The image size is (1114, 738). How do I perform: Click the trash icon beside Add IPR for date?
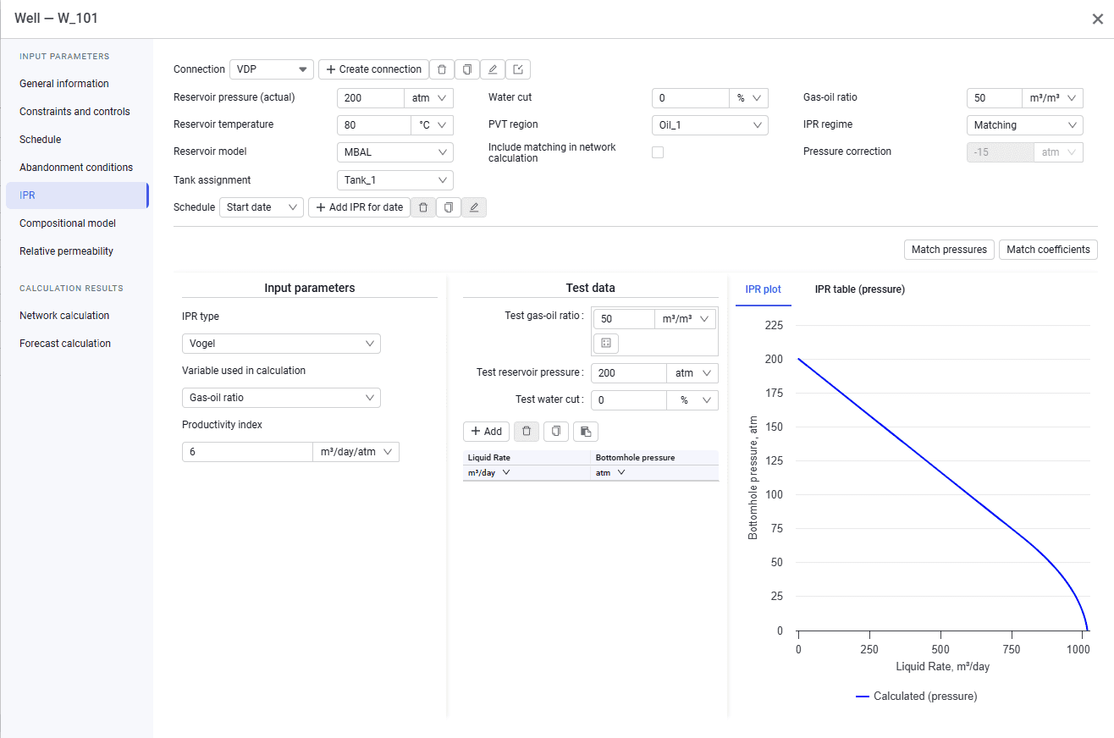423,207
